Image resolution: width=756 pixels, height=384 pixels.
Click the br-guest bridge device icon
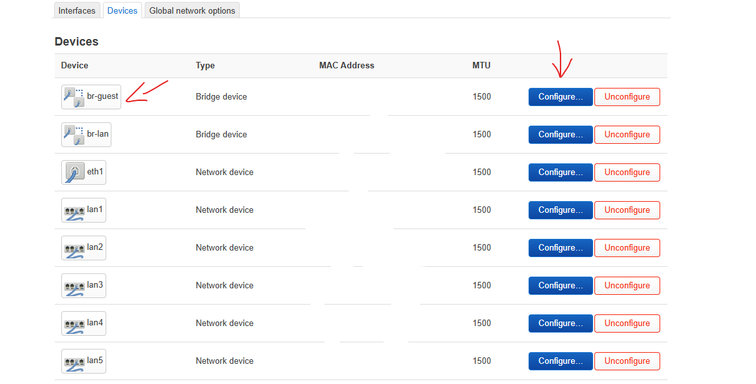(74, 97)
